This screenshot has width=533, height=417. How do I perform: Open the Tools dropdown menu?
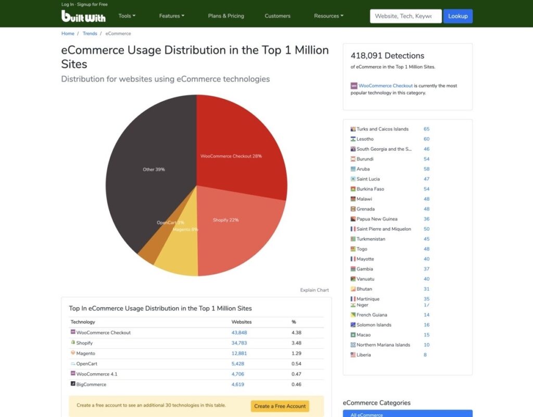(x=127, y=16)
